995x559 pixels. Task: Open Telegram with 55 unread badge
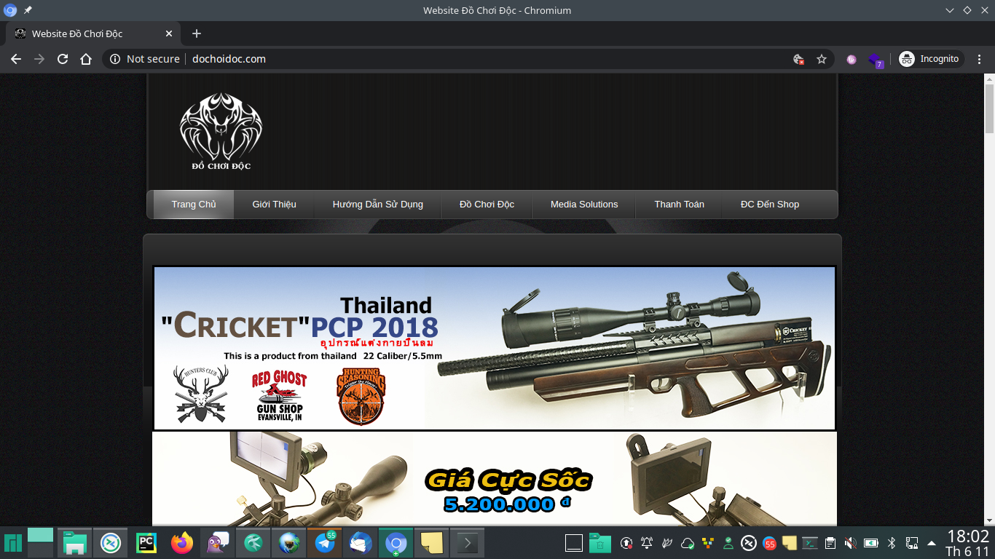(x=325, y=543)
